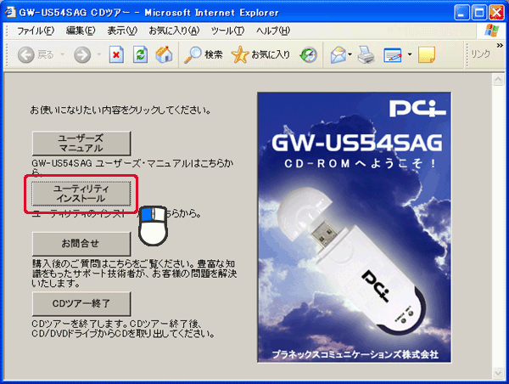The height and width of the screenshot is (384, 509).
Task: Open the ファイル(F) menu
Action: click(x=36, y=31)
